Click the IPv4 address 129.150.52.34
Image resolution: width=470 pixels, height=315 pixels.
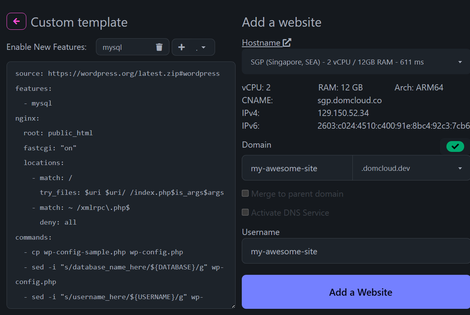[343, 113]
